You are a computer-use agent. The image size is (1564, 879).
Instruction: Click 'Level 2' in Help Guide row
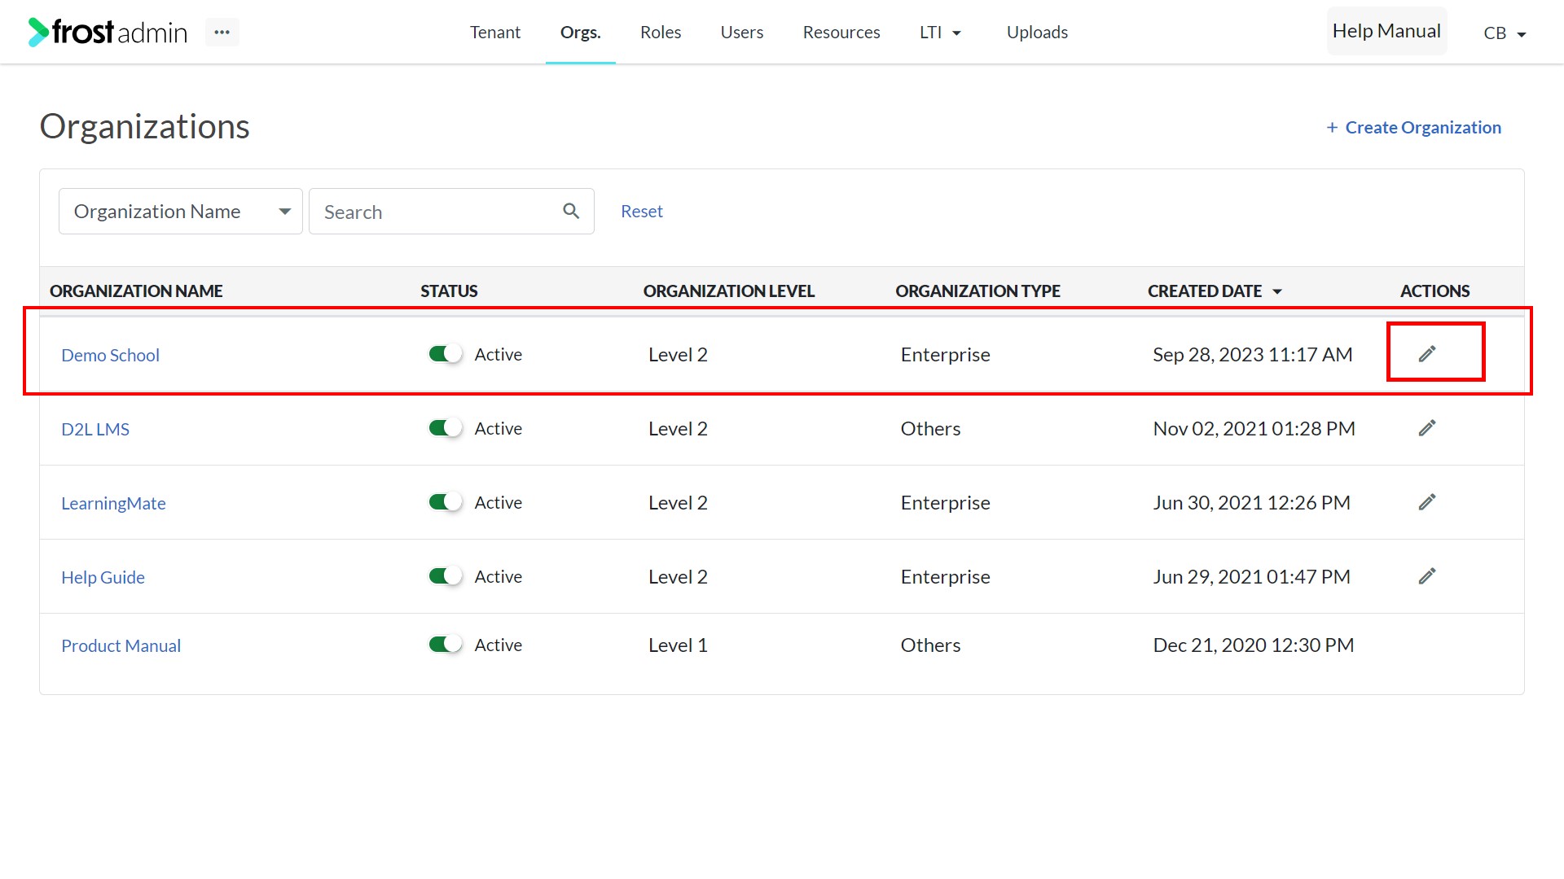(678, 577)
